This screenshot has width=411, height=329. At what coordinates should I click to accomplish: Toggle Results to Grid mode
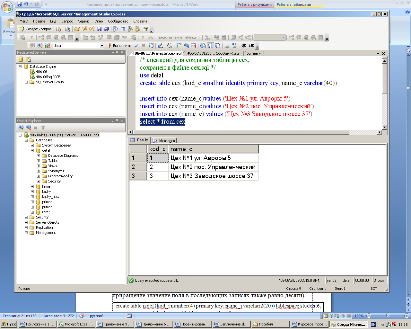(x=210, y=46)
